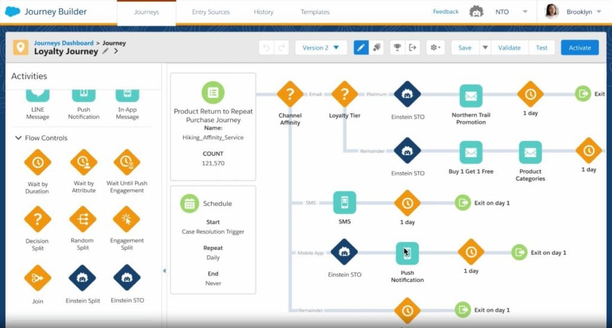Click the 1 day wait after SMS
Screen dimensions: 612x328
coord(407,203)
